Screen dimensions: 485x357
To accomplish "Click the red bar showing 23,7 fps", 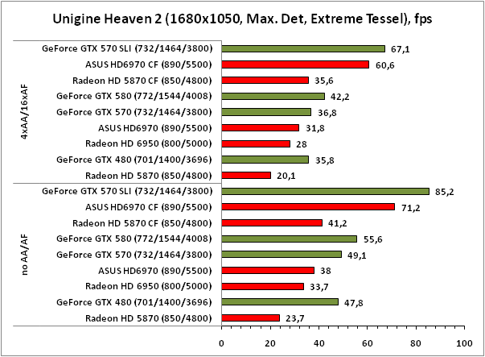I will 250,318.
